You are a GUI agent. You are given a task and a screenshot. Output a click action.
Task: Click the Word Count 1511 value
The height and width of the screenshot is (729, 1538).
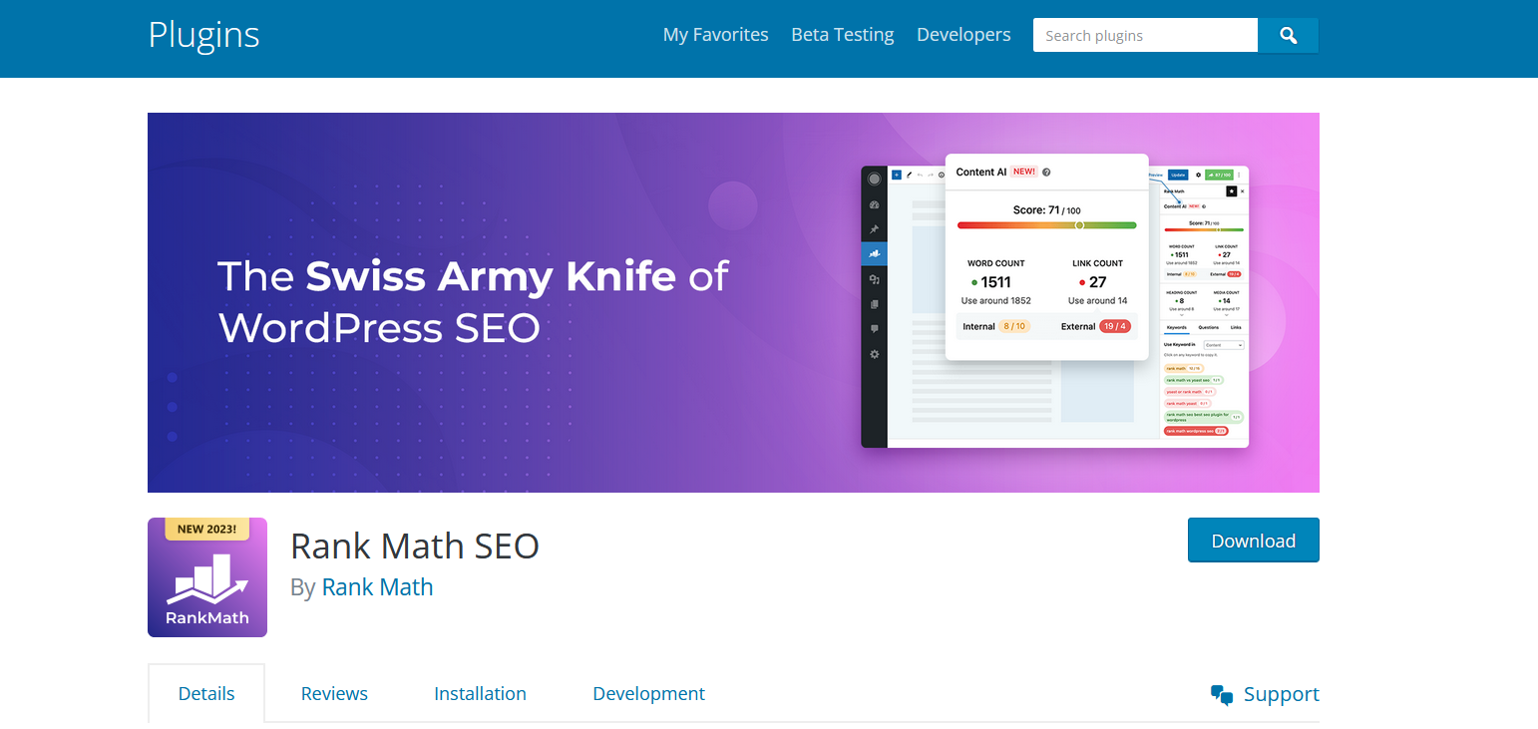(x=995, y=282)
